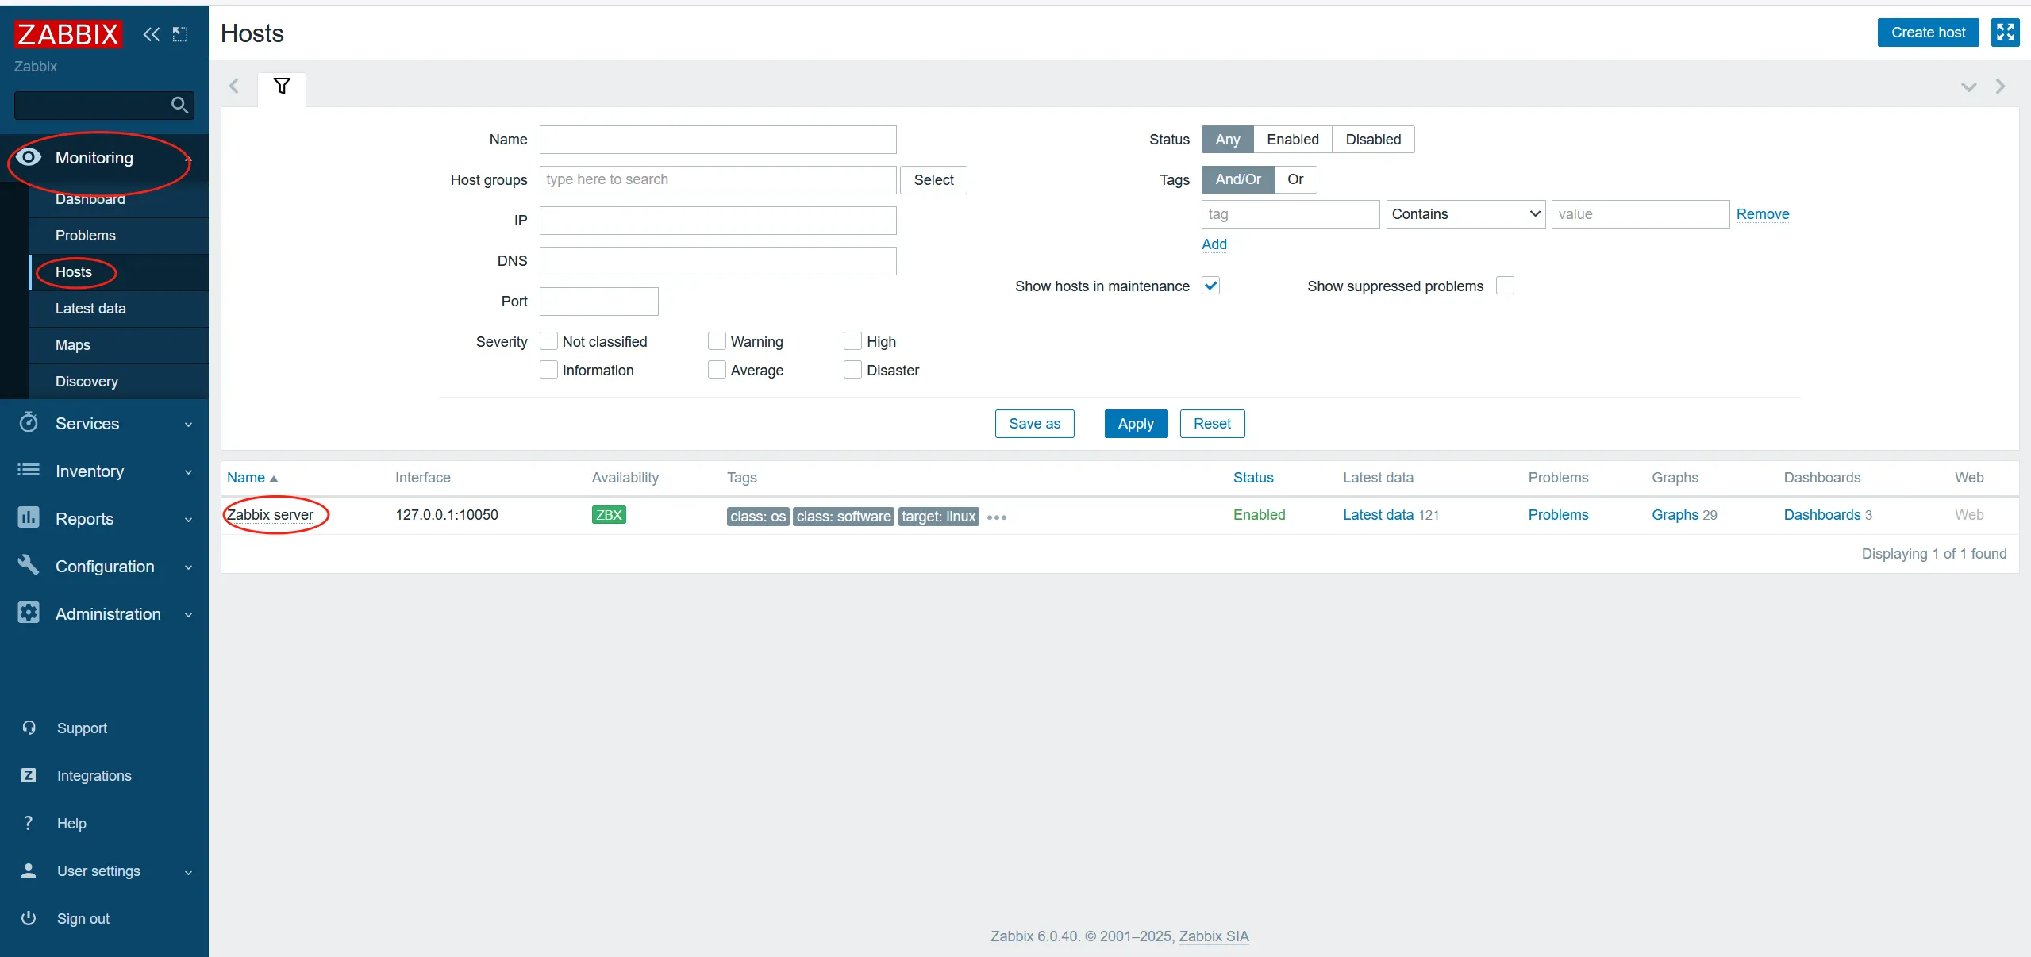Expand the Administration menu section
This screenshot has height=957, width=2031.
coord(108,614)
